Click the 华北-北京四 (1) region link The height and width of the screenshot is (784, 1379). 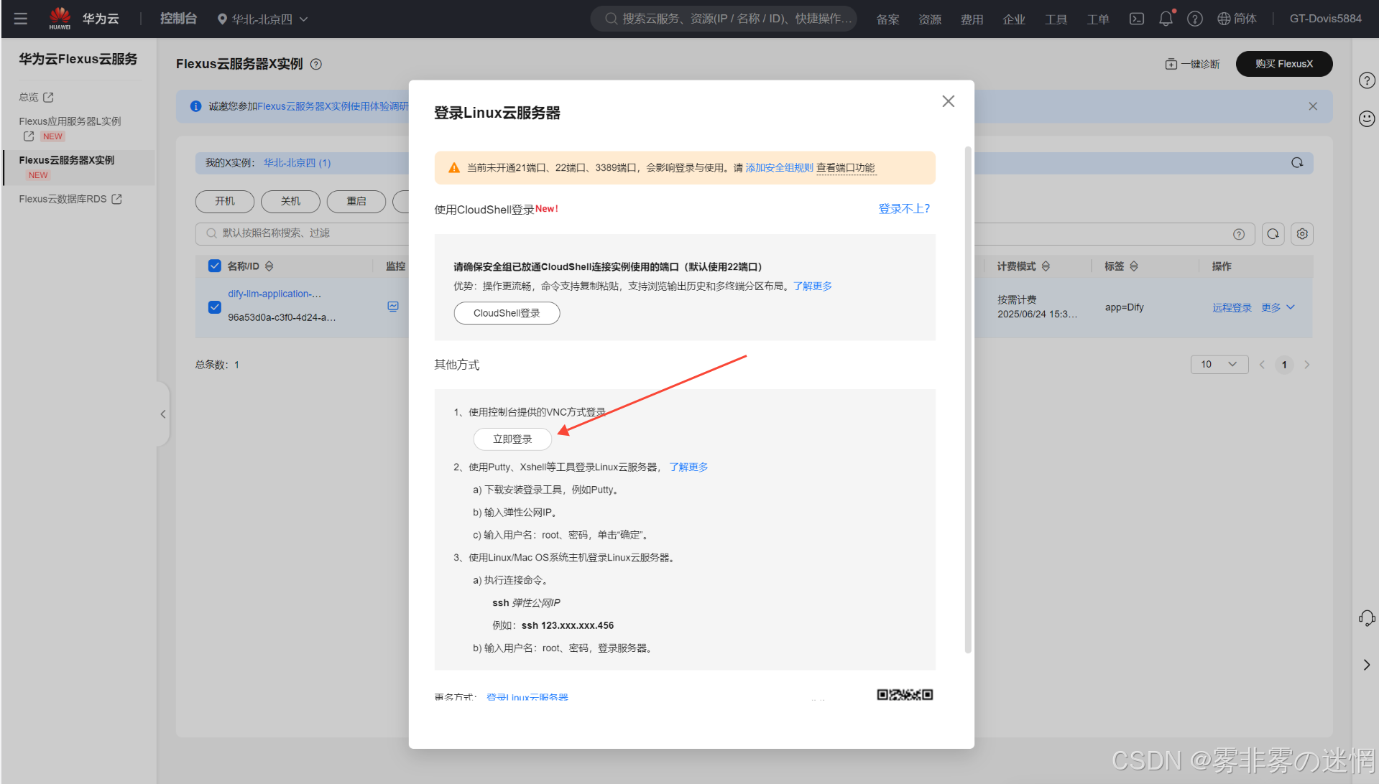[x=297, y=163]
